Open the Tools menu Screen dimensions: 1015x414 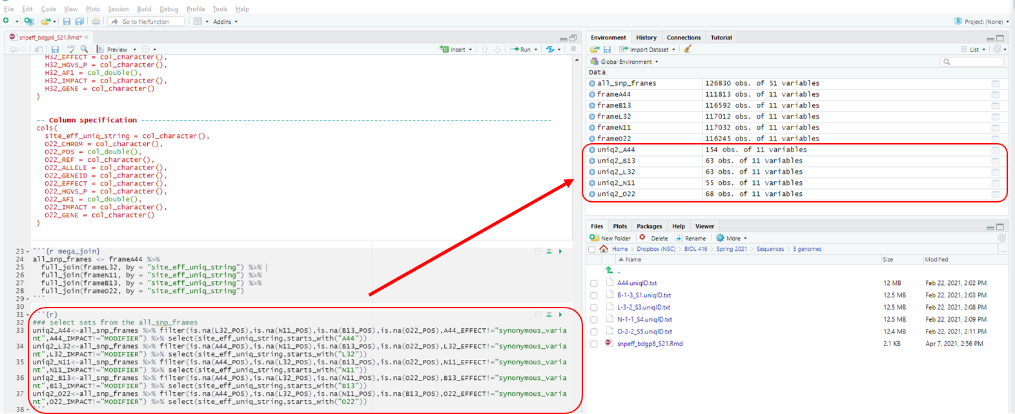point(220,9)
